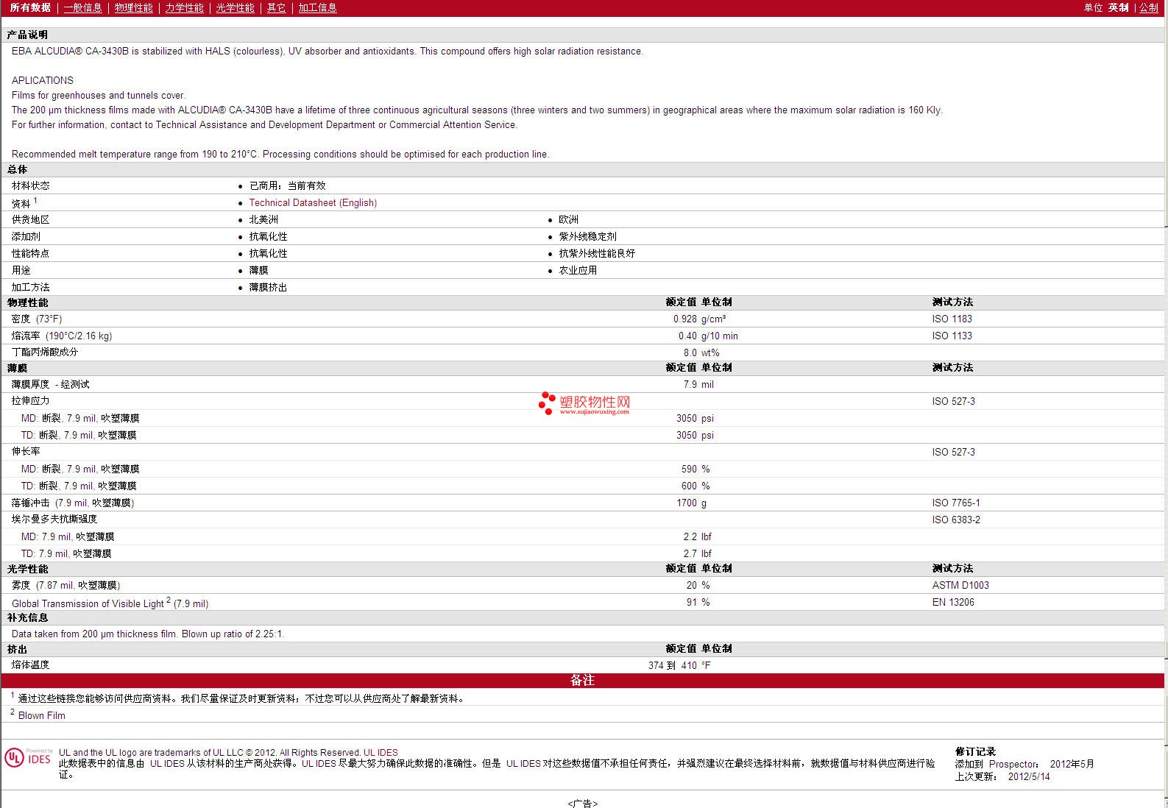Click the 北美洲 supply region entry
The height and width of the screenshot is (808, 1168).
point(263,219)
